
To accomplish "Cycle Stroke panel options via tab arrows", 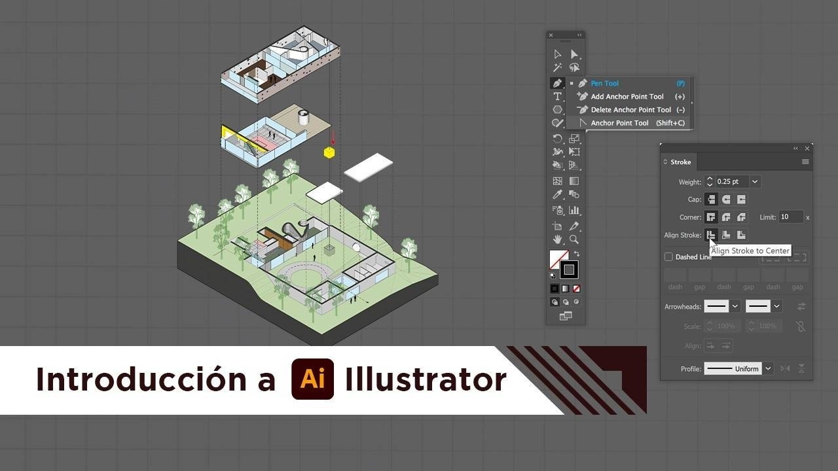I will pyautogui.click(x=665, y=162).
